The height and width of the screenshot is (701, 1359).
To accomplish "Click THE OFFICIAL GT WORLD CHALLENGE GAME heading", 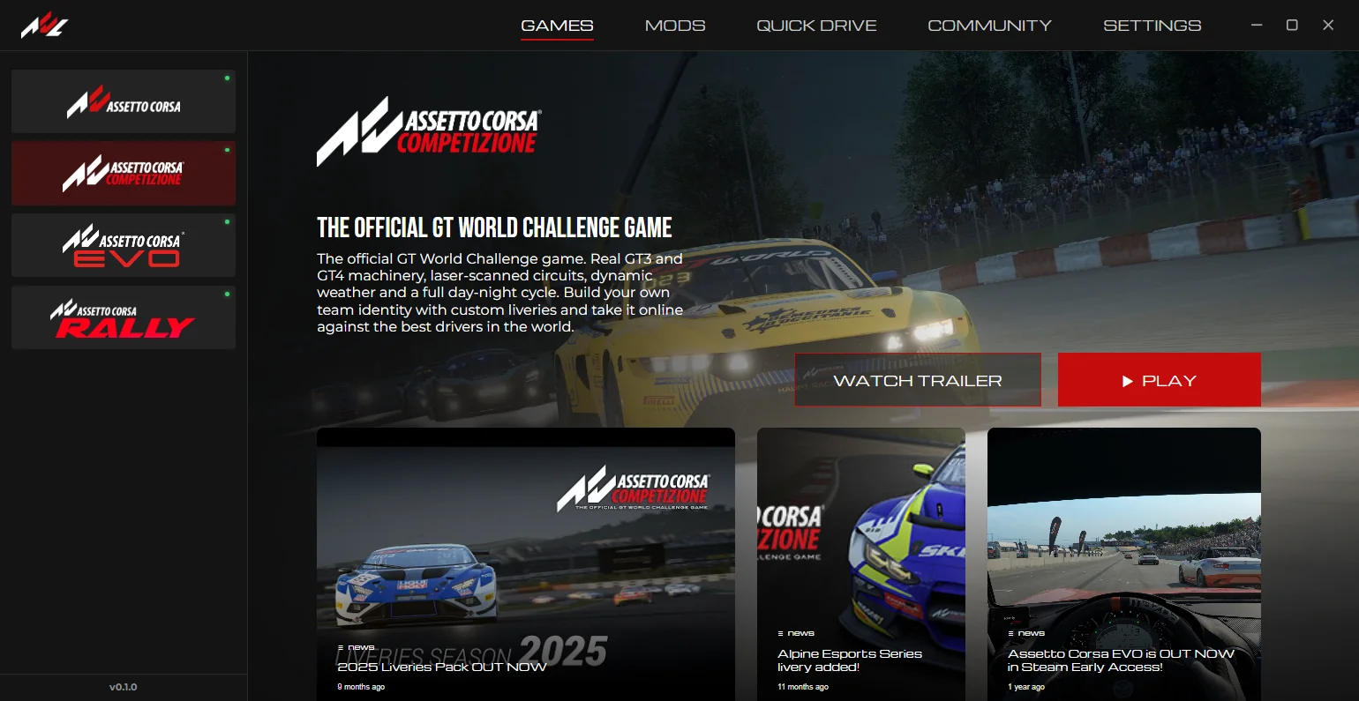I will tap(494, 228).
